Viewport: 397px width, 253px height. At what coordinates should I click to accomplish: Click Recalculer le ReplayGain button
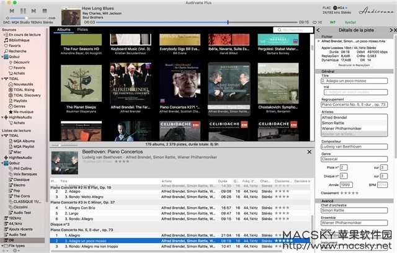pos(354,65)
